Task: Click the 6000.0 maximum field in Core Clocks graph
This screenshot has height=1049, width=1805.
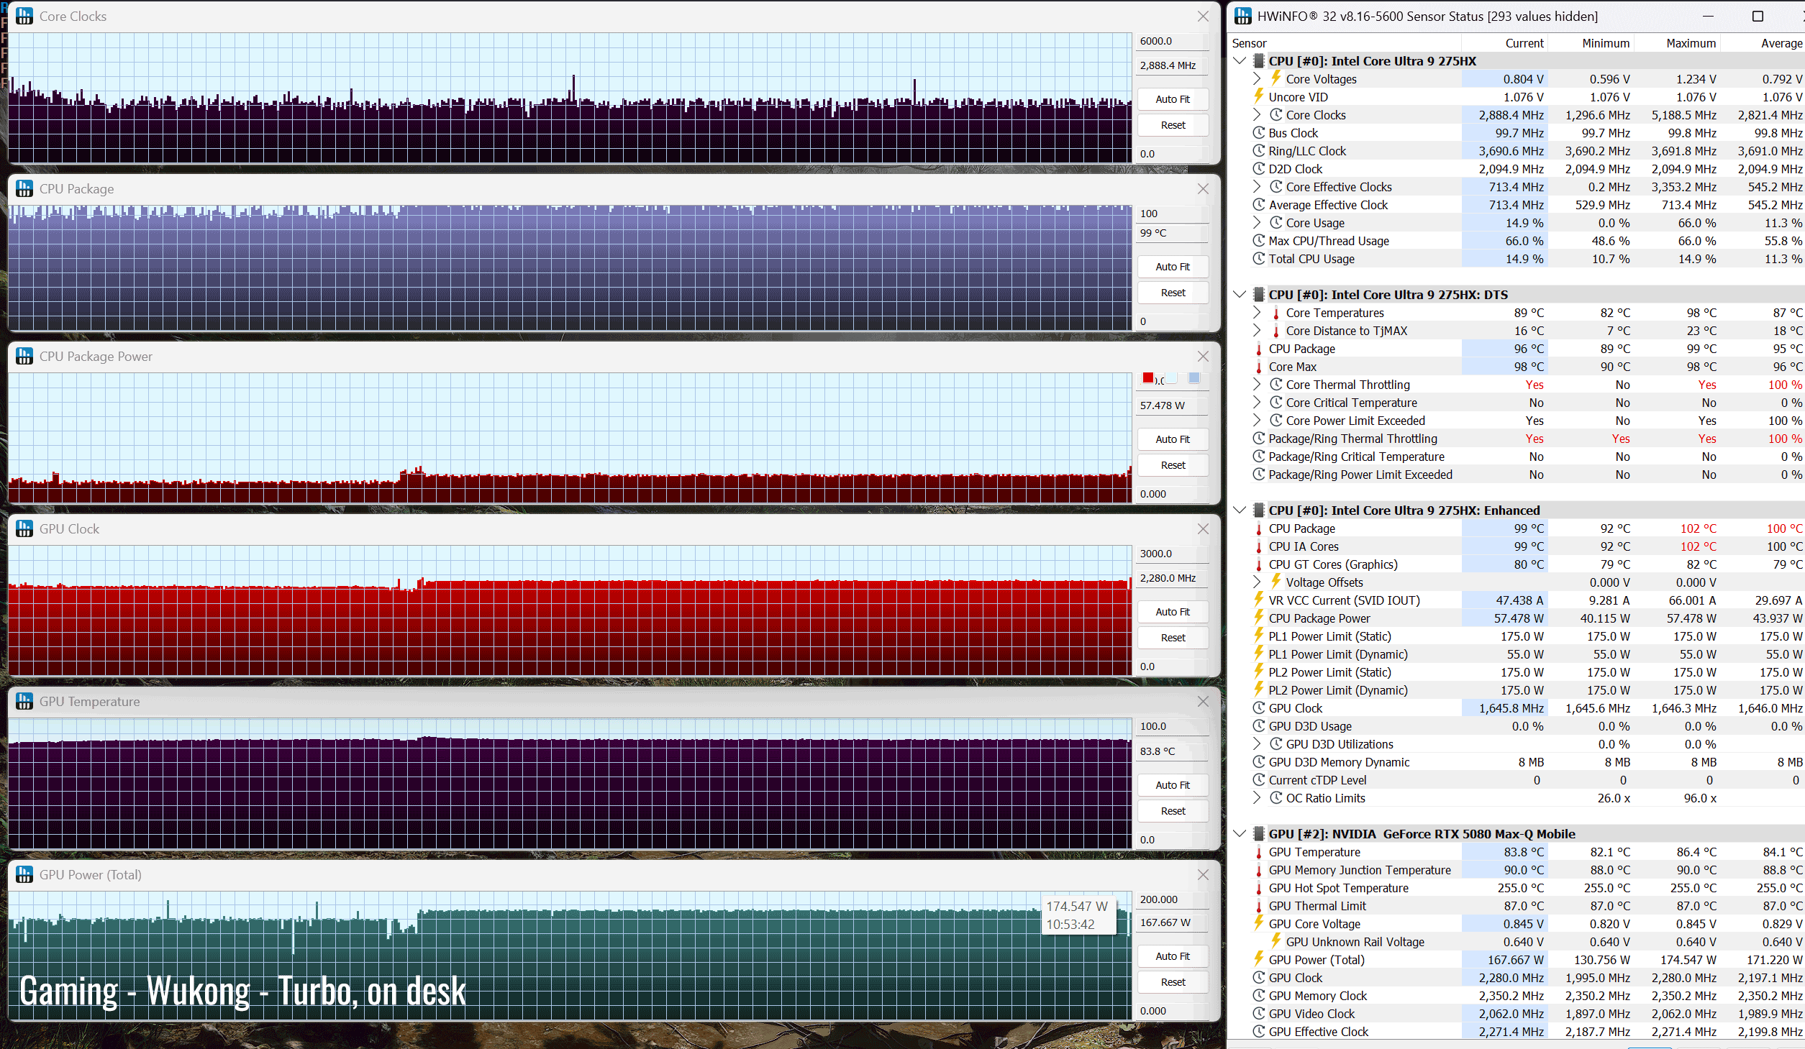Action: tap(1173, 42)
